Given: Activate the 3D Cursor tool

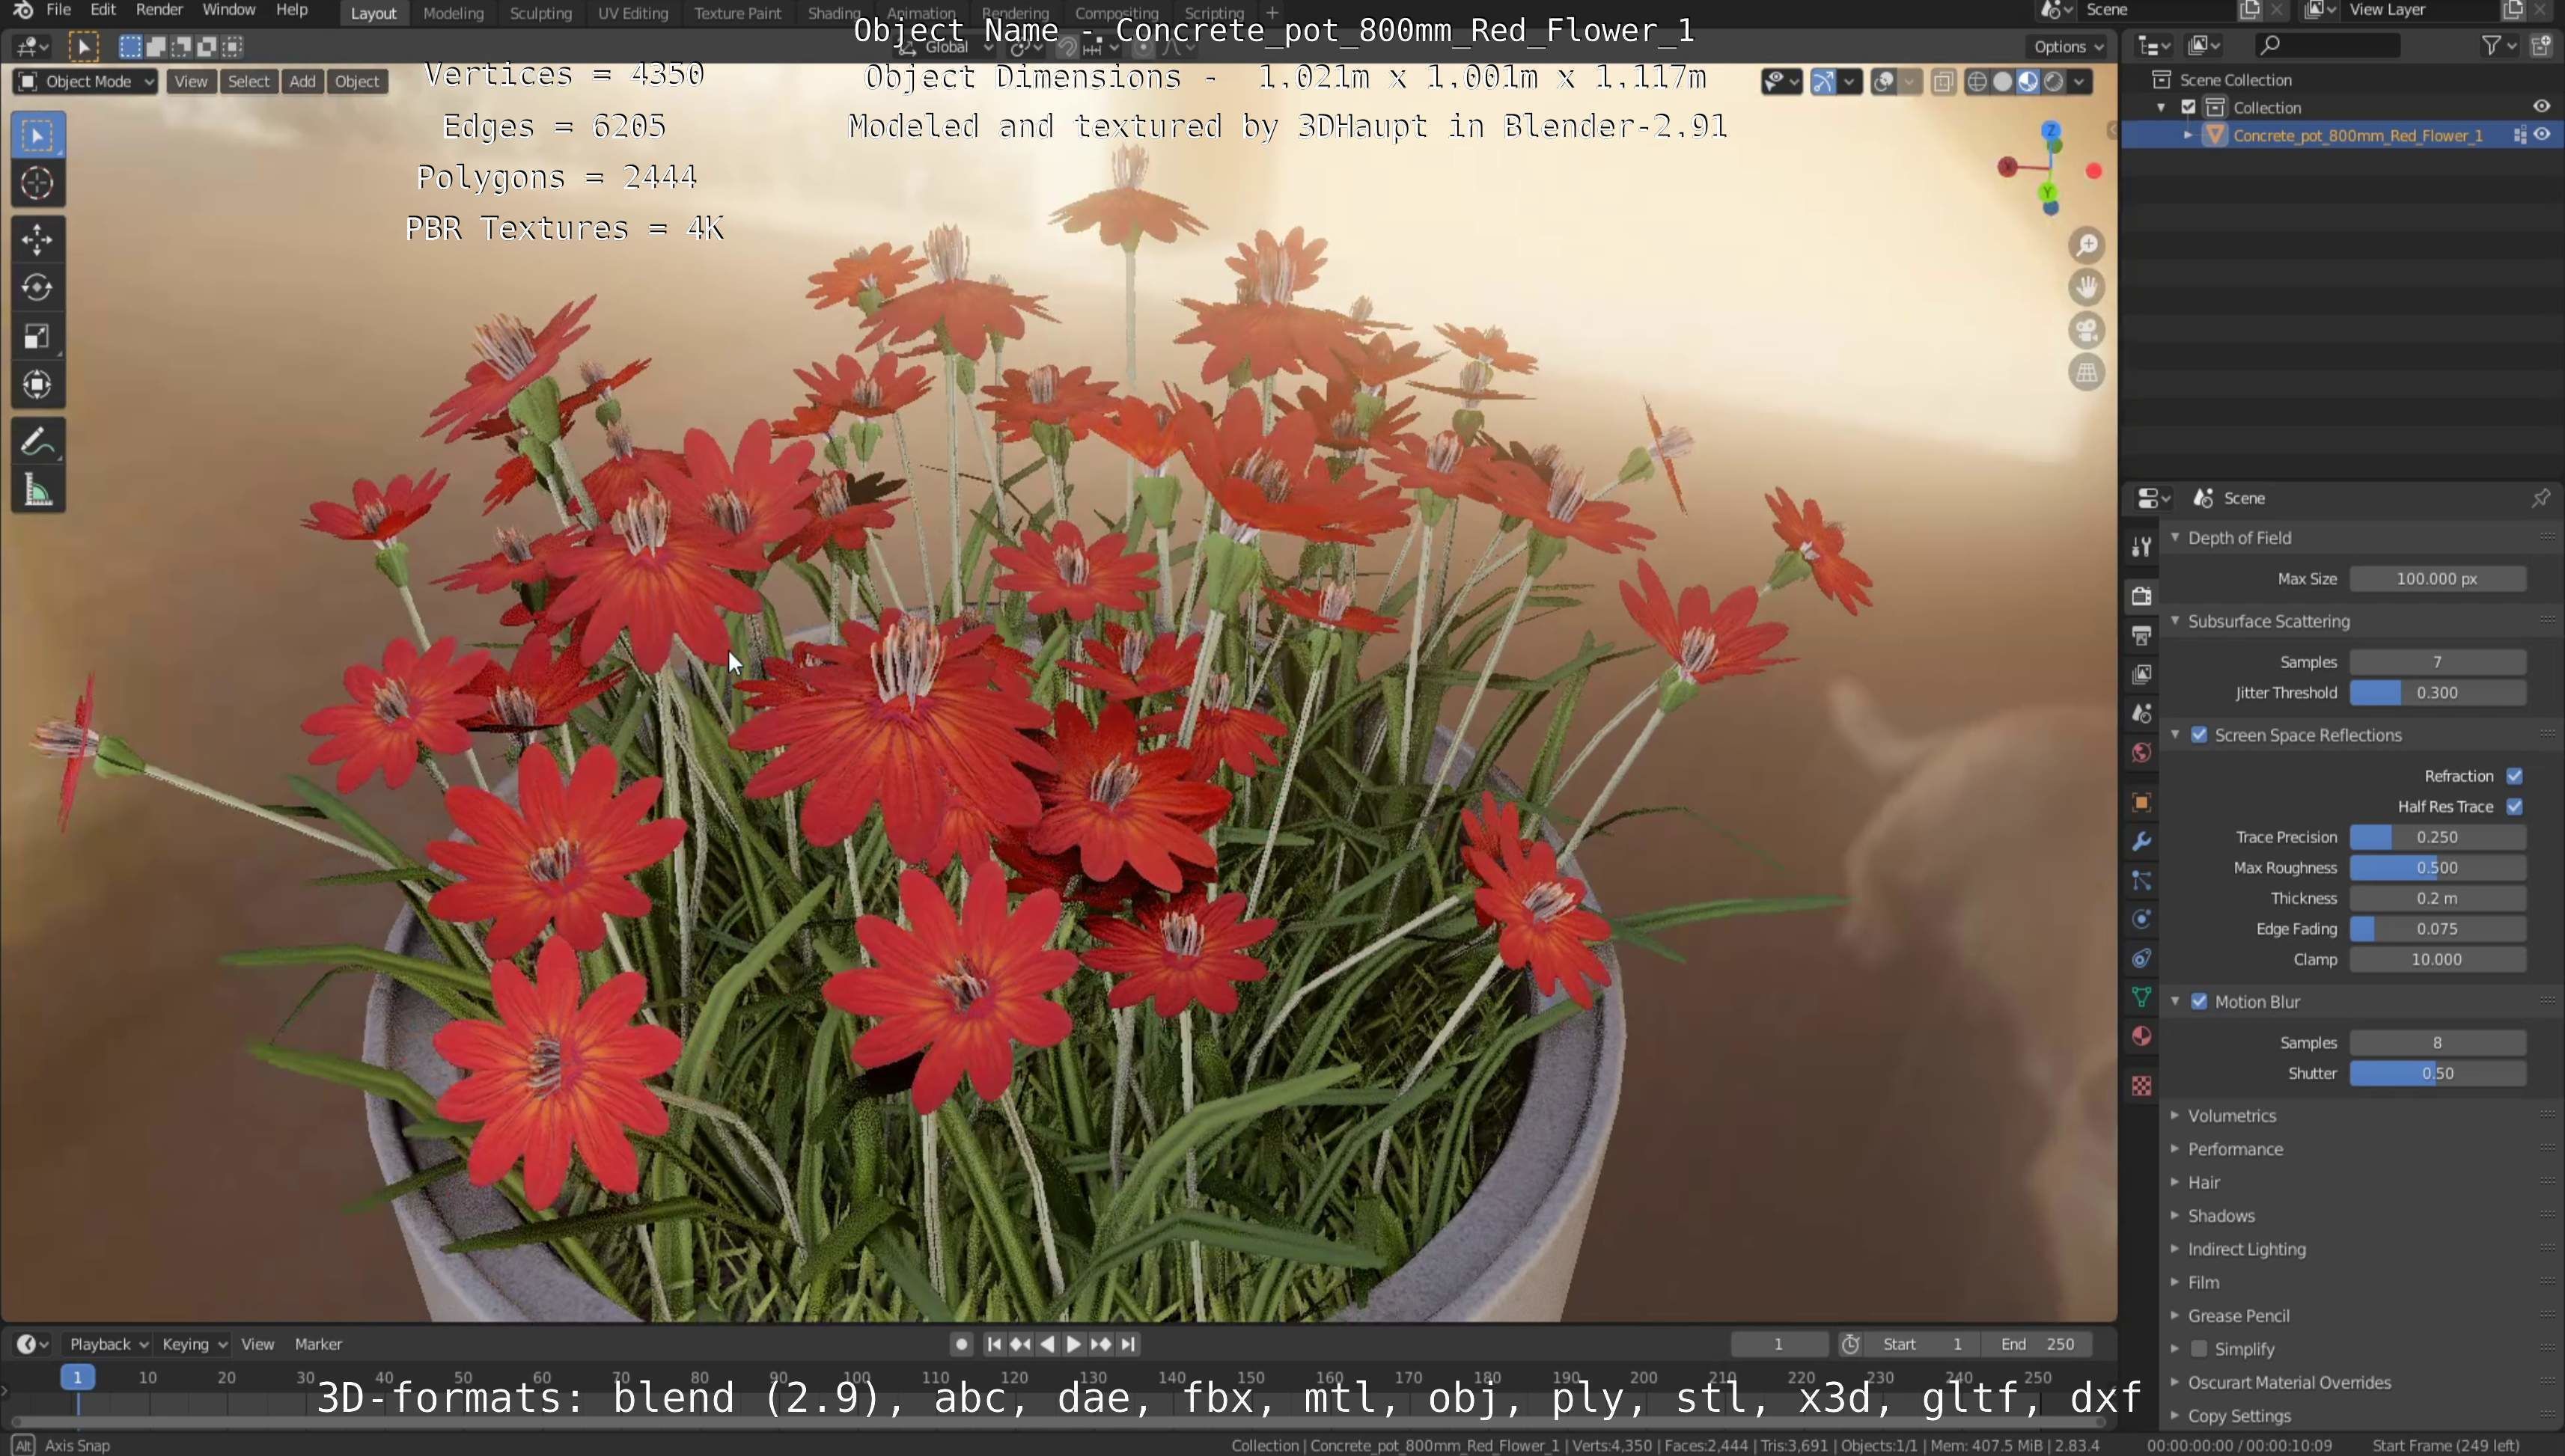Looking at the screenshot, I should 37,183.
